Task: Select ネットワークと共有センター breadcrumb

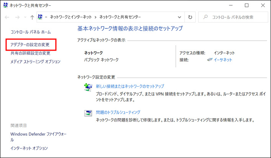Action: pos(120,17)
